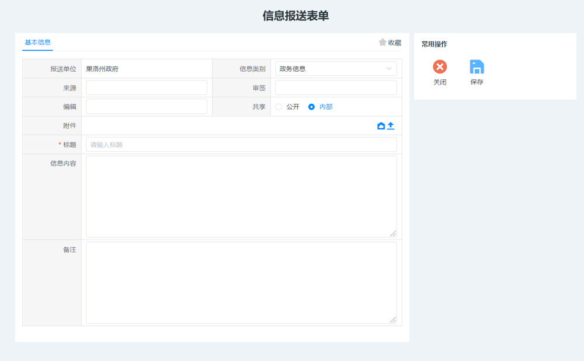Image resolution: width=584 pixels, height=361 pixels.
Task: Click the cloud storage icon in 附件 row
Action: pyautogui.click(x=381, y=126)
